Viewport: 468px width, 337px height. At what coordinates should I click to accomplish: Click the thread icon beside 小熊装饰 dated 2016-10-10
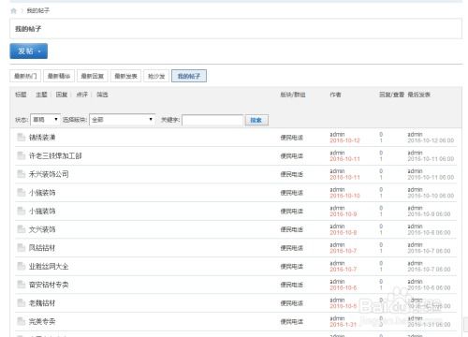coord(21,192)
